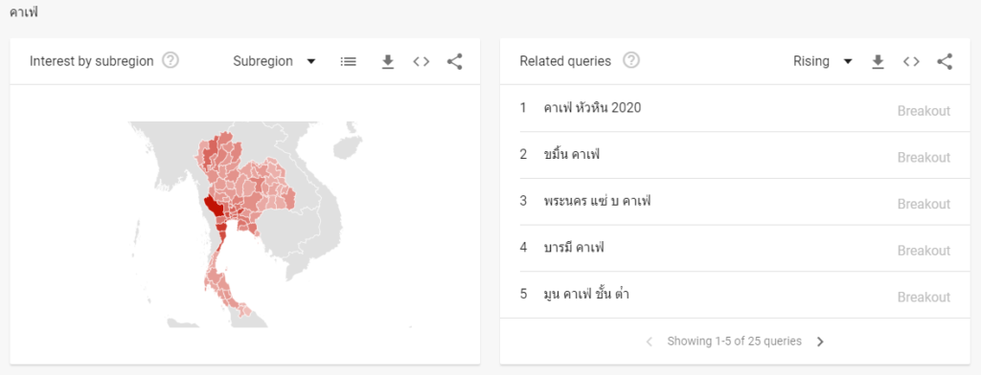
Task: Get embed code for Related queries
Action: tap(911, 61)
